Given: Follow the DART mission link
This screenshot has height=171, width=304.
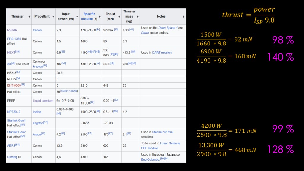Looking at the screenshot, I should 162,53.
